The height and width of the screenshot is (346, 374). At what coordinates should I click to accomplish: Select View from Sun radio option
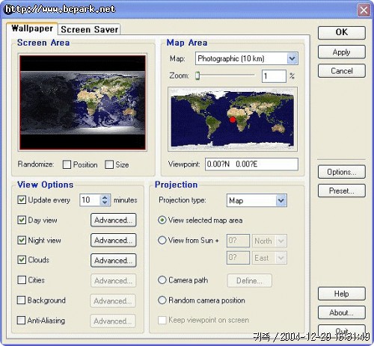(x=162, y=240)
